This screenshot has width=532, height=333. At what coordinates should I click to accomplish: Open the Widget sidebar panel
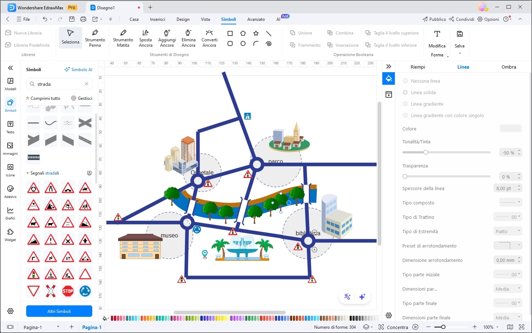(x=10, y=235)
